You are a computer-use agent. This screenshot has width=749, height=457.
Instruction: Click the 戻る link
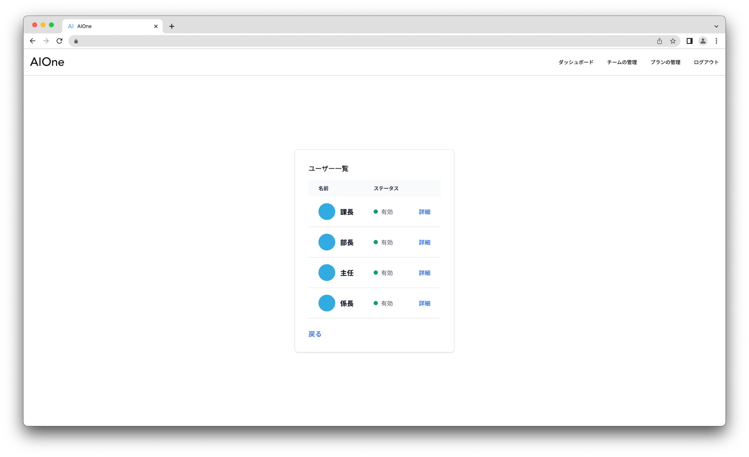[315, 334]
